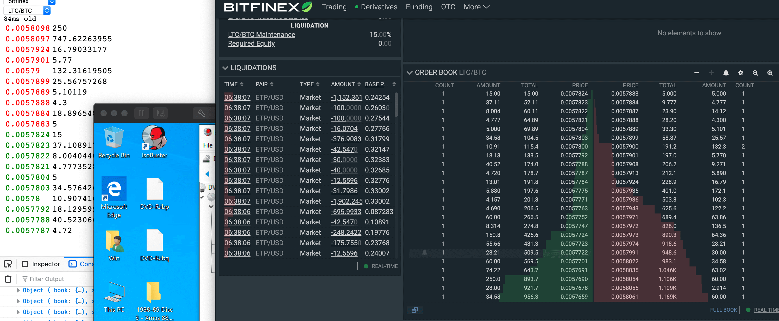Screen dimensions: 779x321
Task: Open order book settings gear
Action: coord(740,73)
